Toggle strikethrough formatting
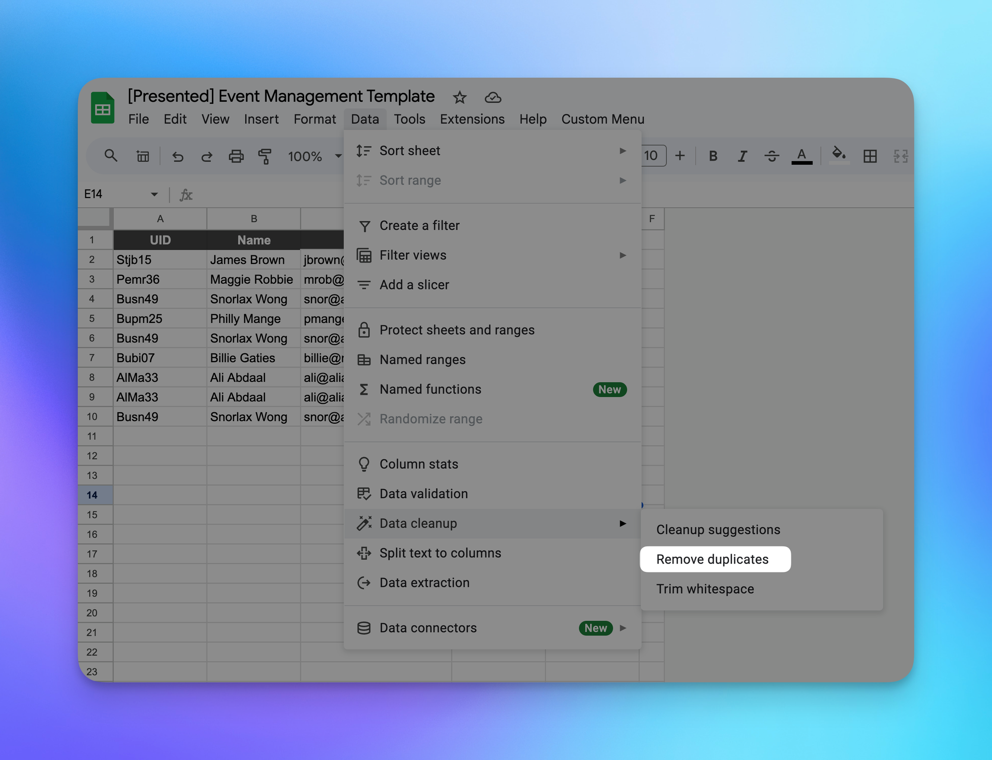The width and height of the screenshot is (992, 760). click(771, 156)
